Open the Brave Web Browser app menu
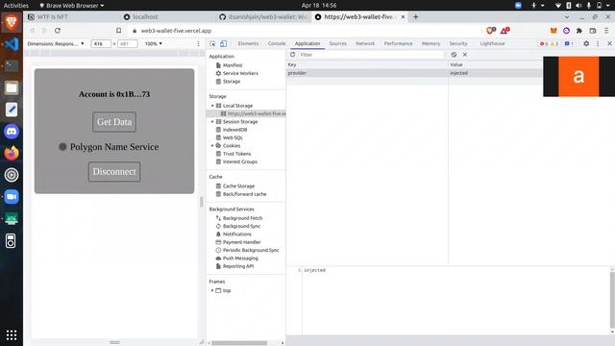 pos(72,6)
